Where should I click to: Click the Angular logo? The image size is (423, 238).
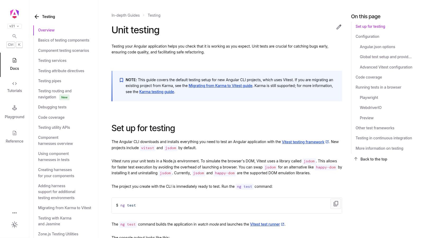(x=14, y=13)
